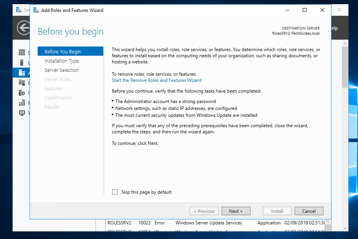Click the Add Roles wizard title bar icon
The width and height of the screenshot is (358, 239).
pyautogui.click(x=36, y=10)
